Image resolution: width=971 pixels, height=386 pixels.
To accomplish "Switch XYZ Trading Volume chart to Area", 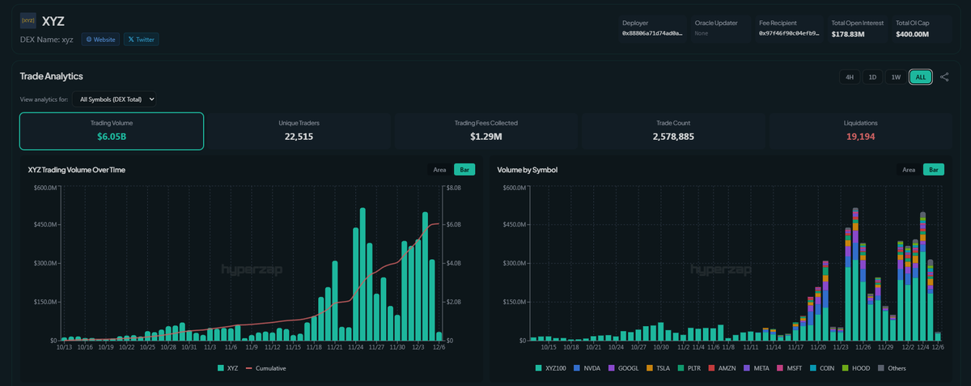I will click(440, 170).
